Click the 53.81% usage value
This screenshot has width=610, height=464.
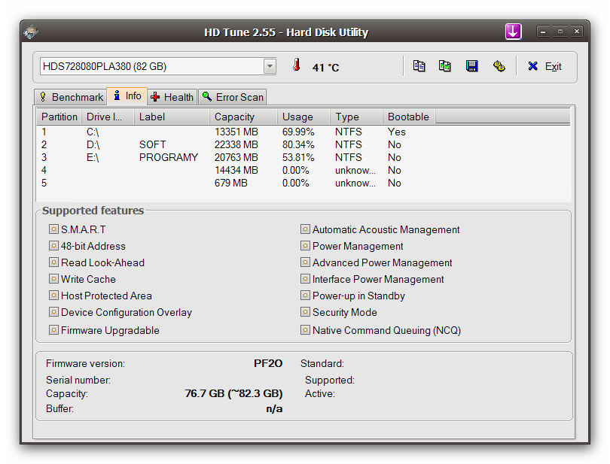point(298,158)
